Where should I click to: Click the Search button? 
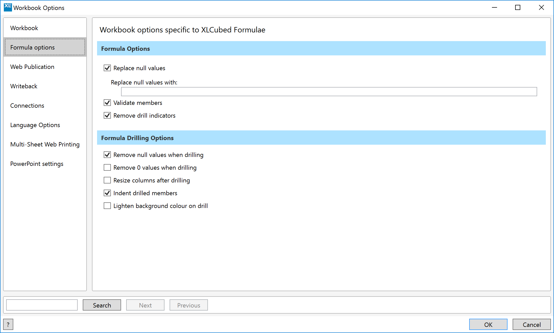point(102,305)
